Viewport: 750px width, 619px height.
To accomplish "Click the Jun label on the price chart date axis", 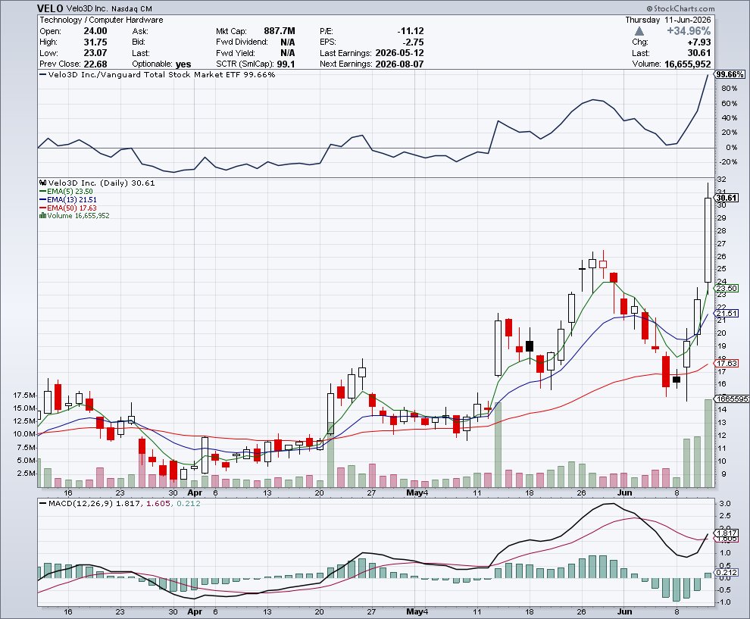I will pos(624,492).
